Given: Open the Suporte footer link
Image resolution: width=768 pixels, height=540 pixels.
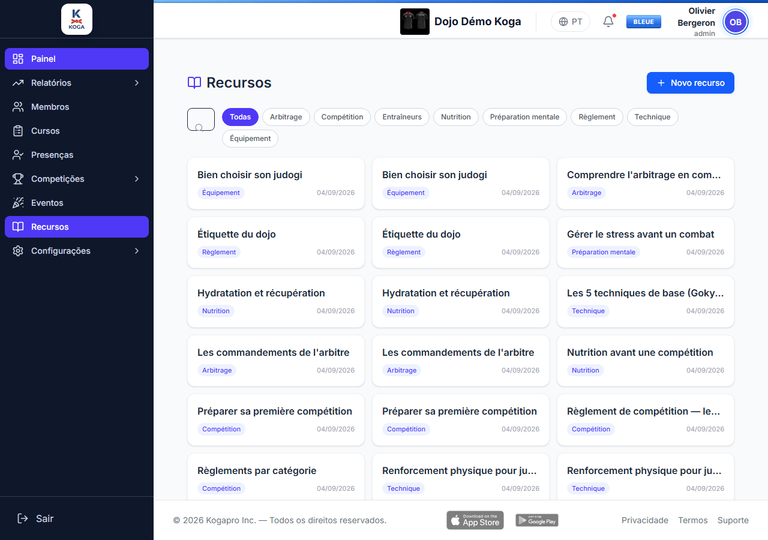Looking at the screenshot, I should tap(733, 520).
